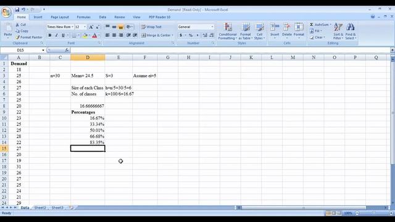The width and height of the screenshot is (395, 222).
Task: Open the Sort & Filter menu
Action: point(338,31)
